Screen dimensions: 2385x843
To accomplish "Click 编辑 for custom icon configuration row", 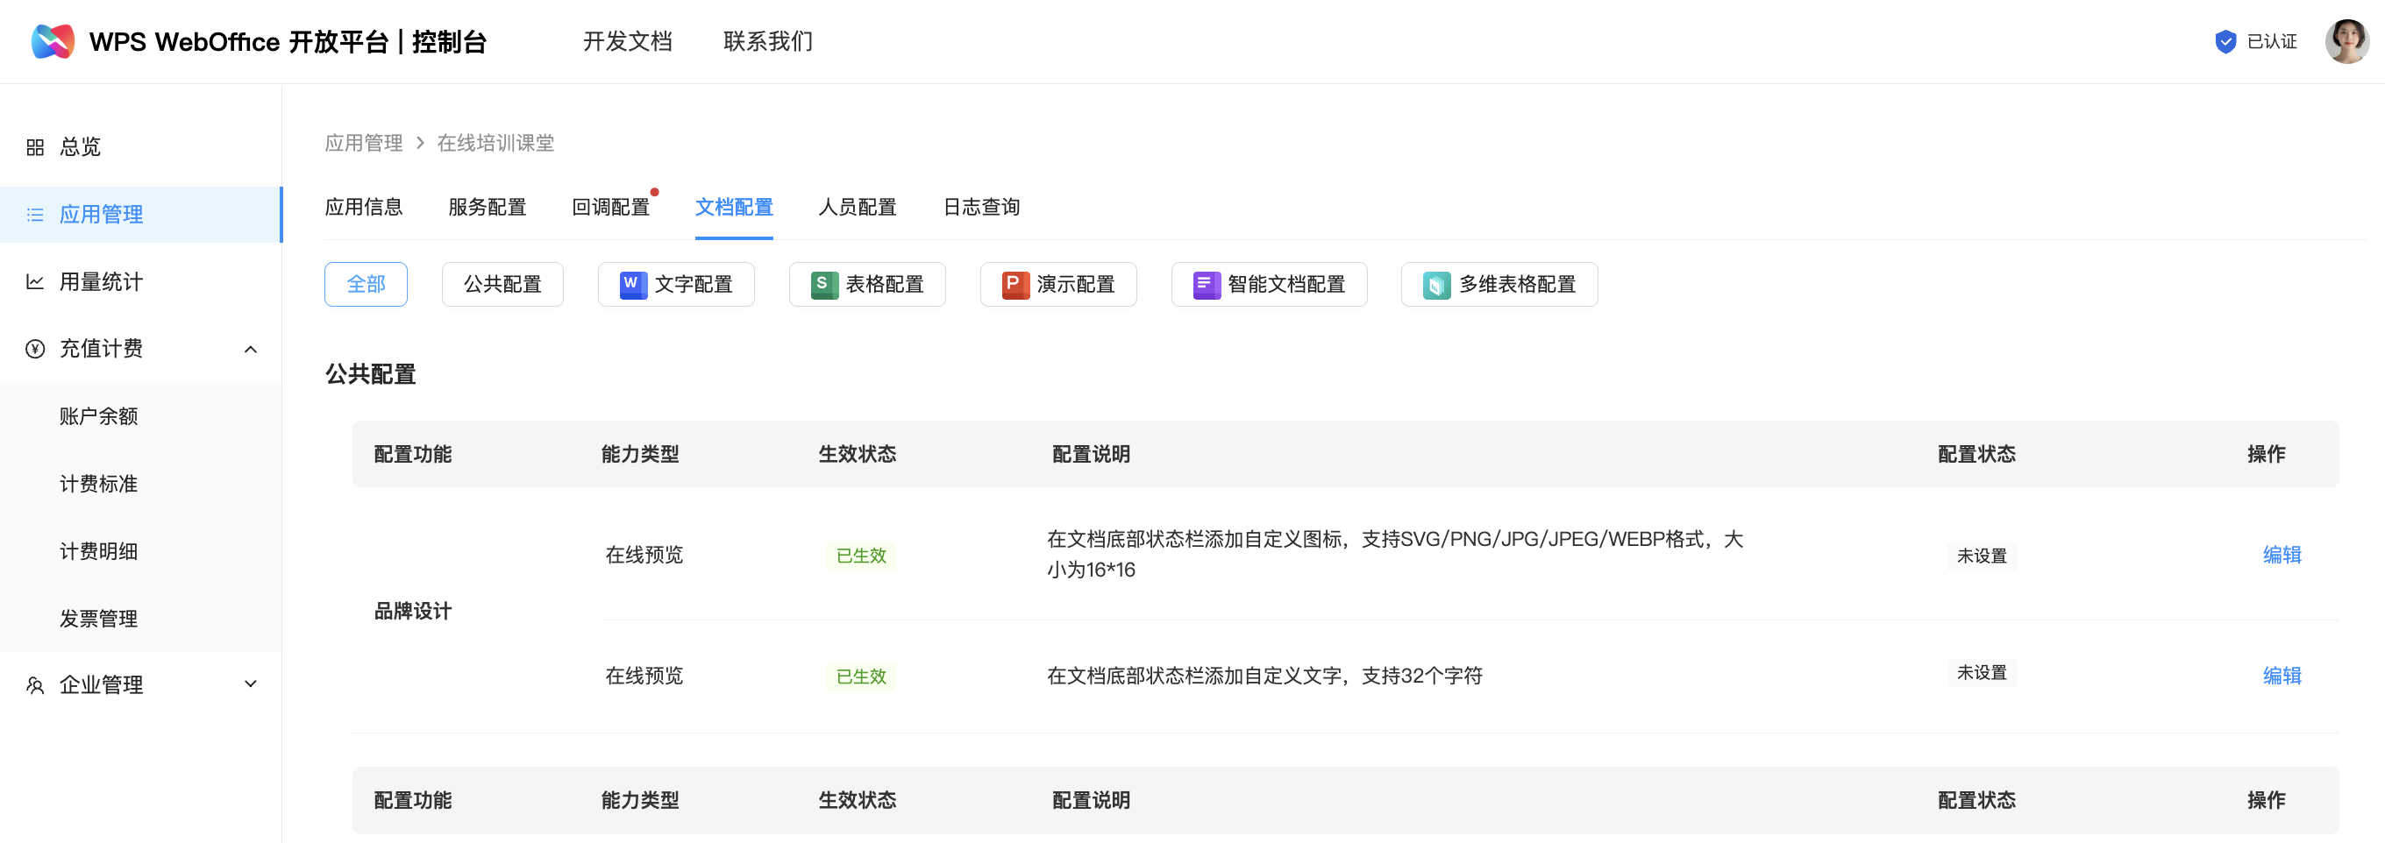I will pos(2282,555).
